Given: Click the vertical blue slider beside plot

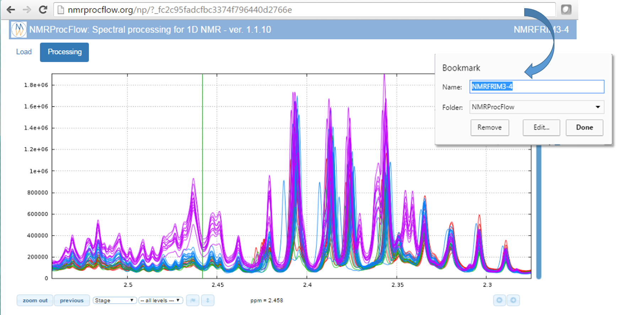Looking at the screenshot, I should 539,212.
